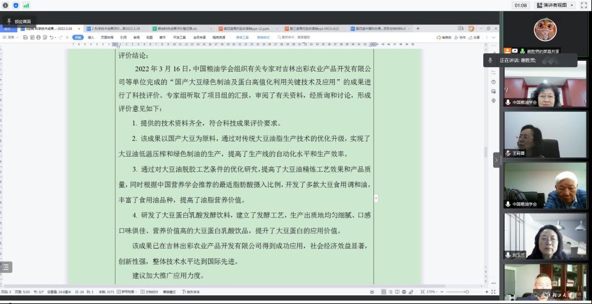Viewport: 592px width, 304px height.
Task: Select the 开发工具 ribbon tab
Action: 179,38
